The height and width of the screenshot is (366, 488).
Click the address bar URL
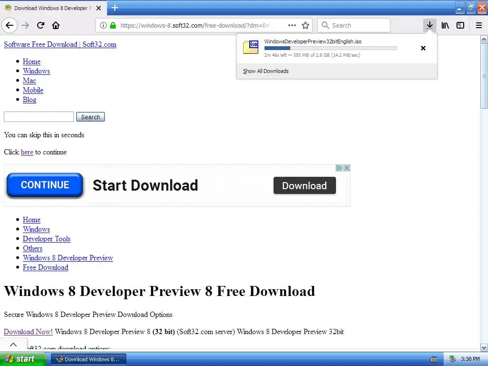pyautogui.click(x=195, y=25)
